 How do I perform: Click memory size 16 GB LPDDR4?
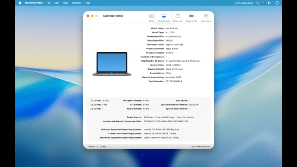[173, 65]
